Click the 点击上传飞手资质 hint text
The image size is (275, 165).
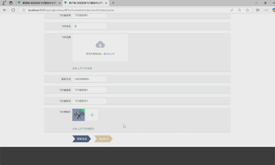click(x=82, y=68)
